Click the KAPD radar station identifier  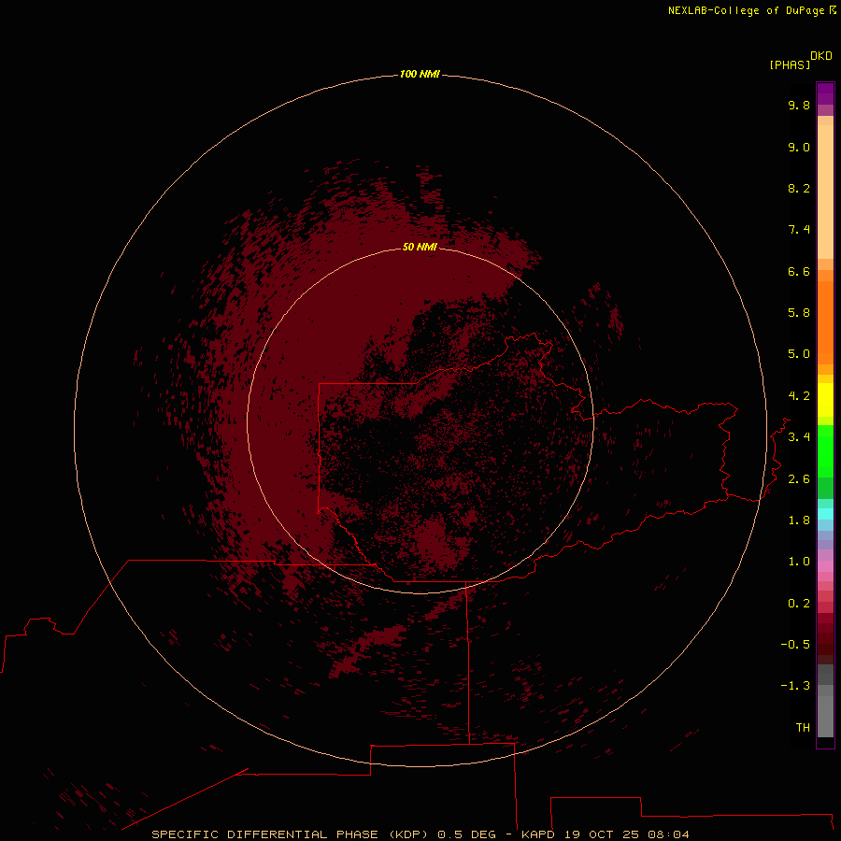click(x=538, y=834)
